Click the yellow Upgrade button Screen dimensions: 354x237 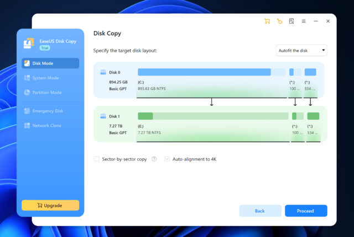coord(50,205)
